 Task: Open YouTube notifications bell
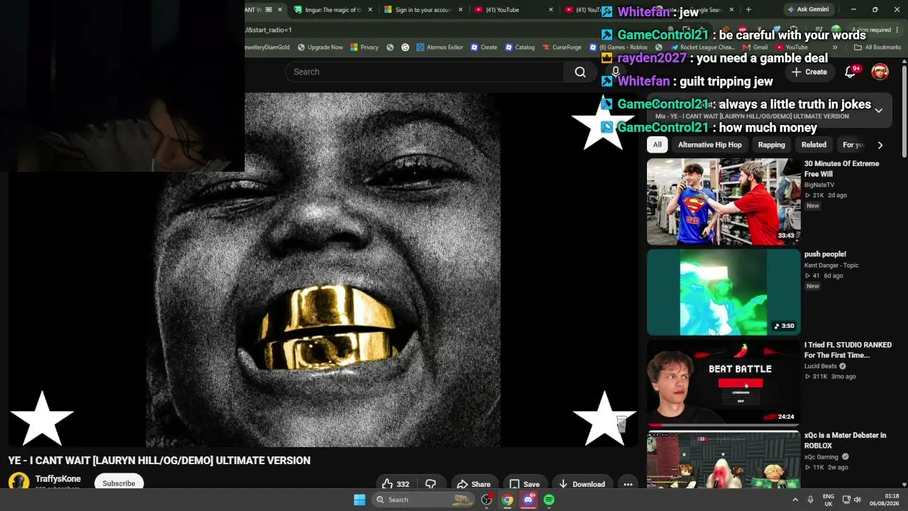(x=851, y=72)
